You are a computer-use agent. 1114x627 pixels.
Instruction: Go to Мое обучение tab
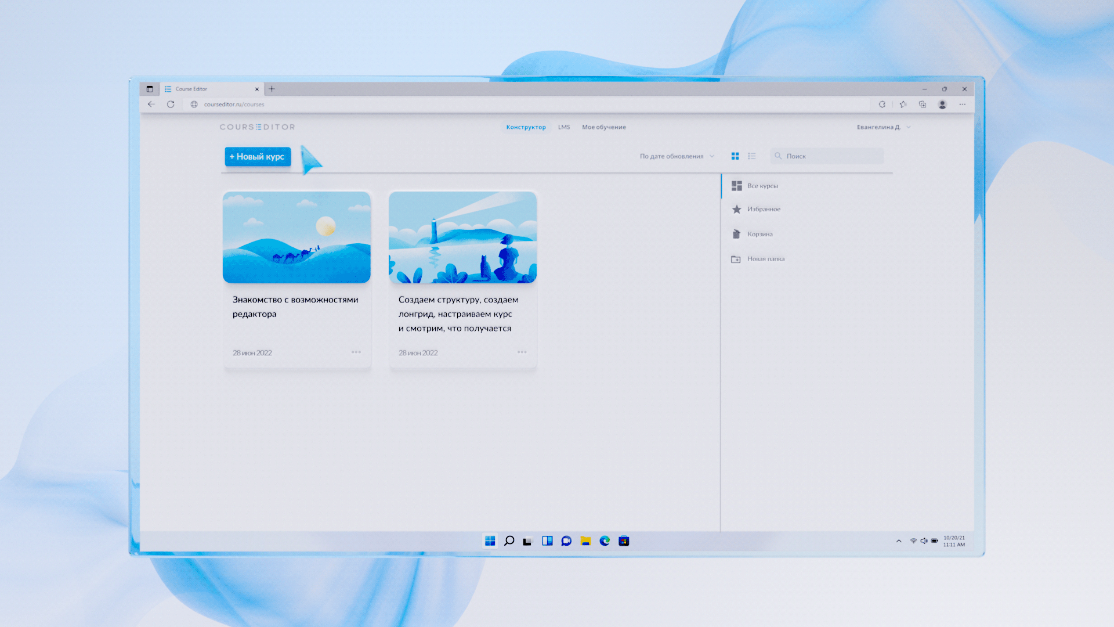[x=604, y=127]
